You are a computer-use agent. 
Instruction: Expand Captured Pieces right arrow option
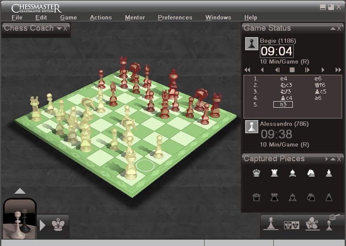pos(327,159)
